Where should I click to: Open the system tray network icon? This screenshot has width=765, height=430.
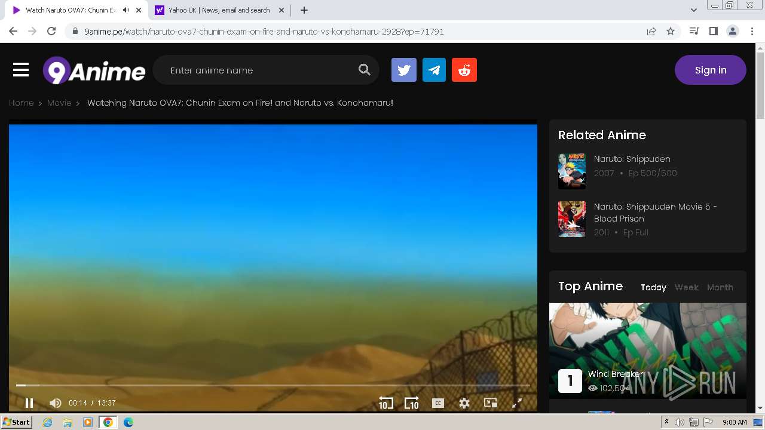[694, 422]
